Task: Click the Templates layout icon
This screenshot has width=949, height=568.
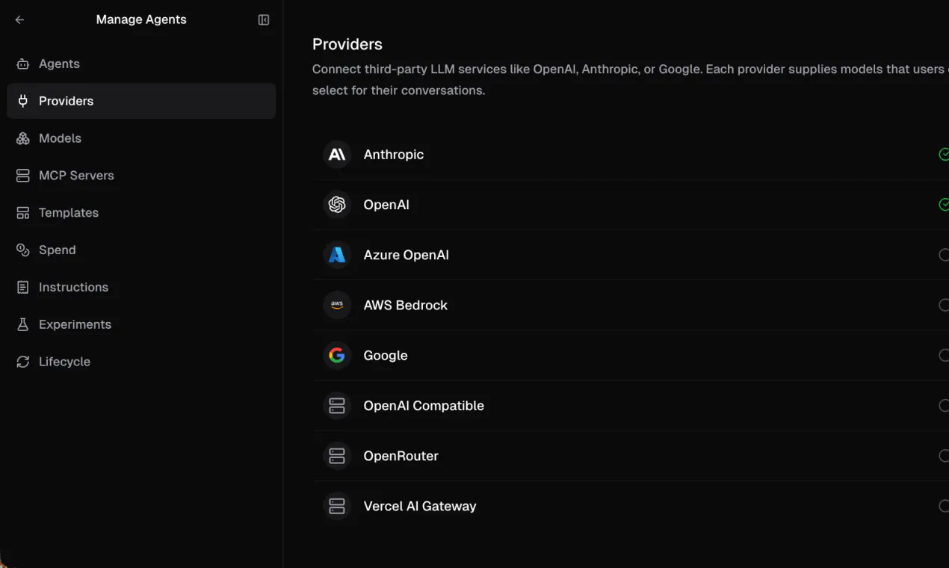Action: click(23, 213)
